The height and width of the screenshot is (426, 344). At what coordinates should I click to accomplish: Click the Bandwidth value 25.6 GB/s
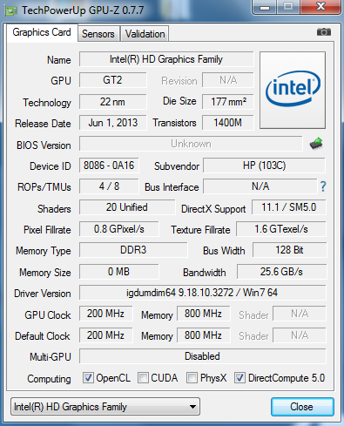[281, 272]
